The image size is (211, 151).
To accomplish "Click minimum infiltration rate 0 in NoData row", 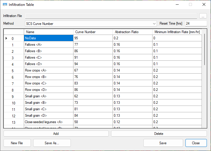I will coord(177,38).
